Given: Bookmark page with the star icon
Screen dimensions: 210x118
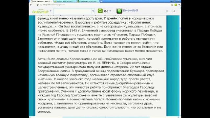Looking at the screenshot, I should coord(172,5).
